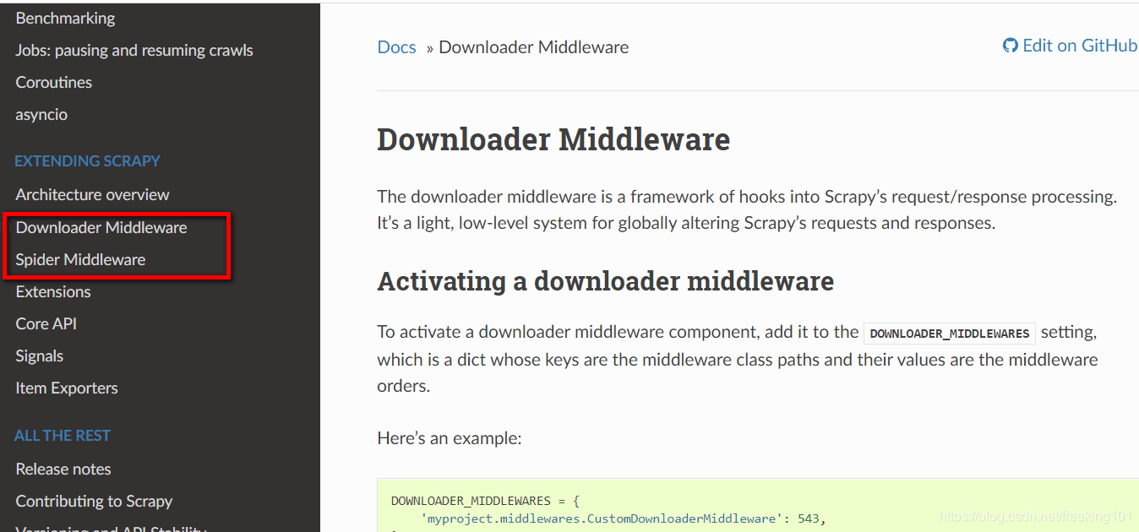Open Contributing to Scrapy page
Image resolution: width=1139 pixels, height=532 pixels.
94,501
